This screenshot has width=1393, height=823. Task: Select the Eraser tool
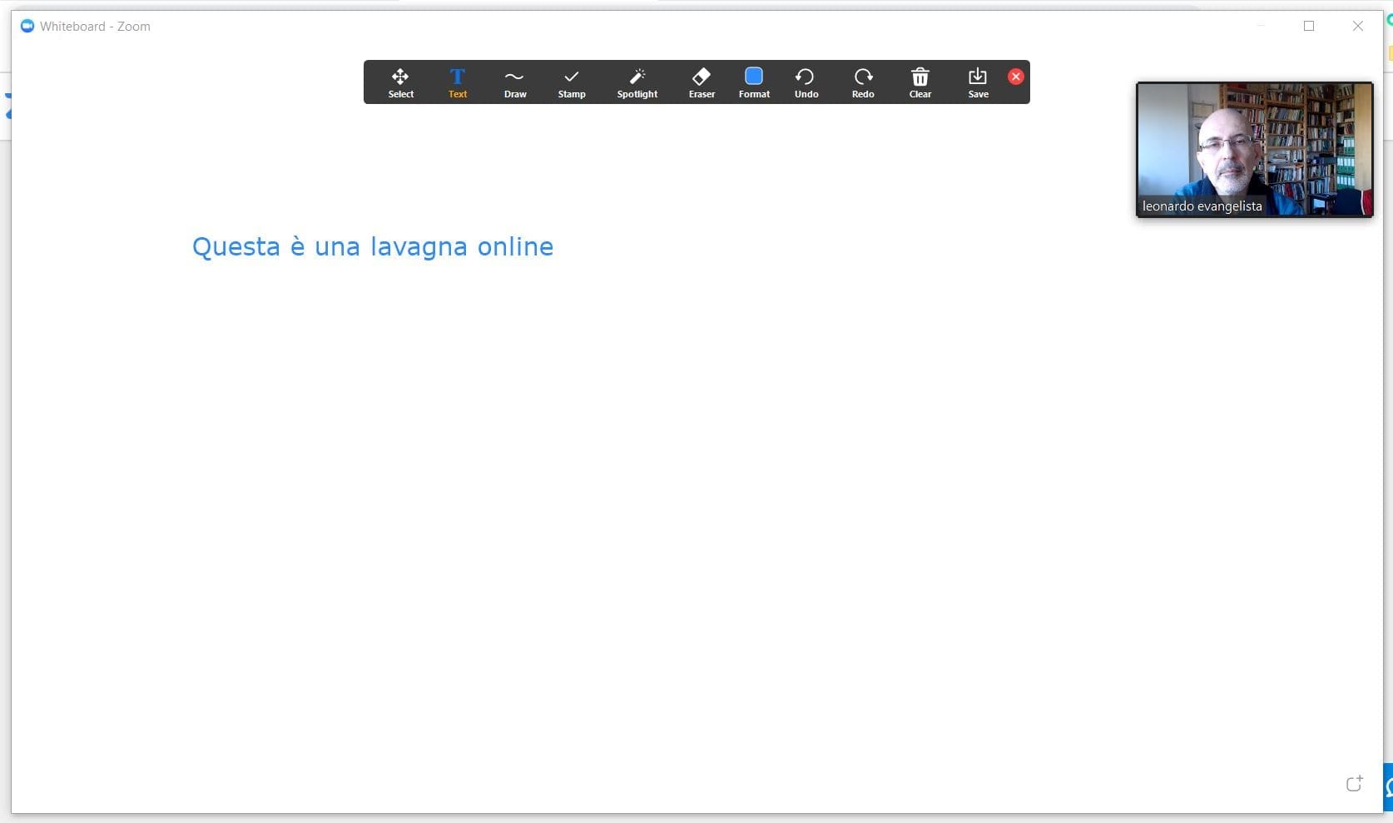[701, 82]
